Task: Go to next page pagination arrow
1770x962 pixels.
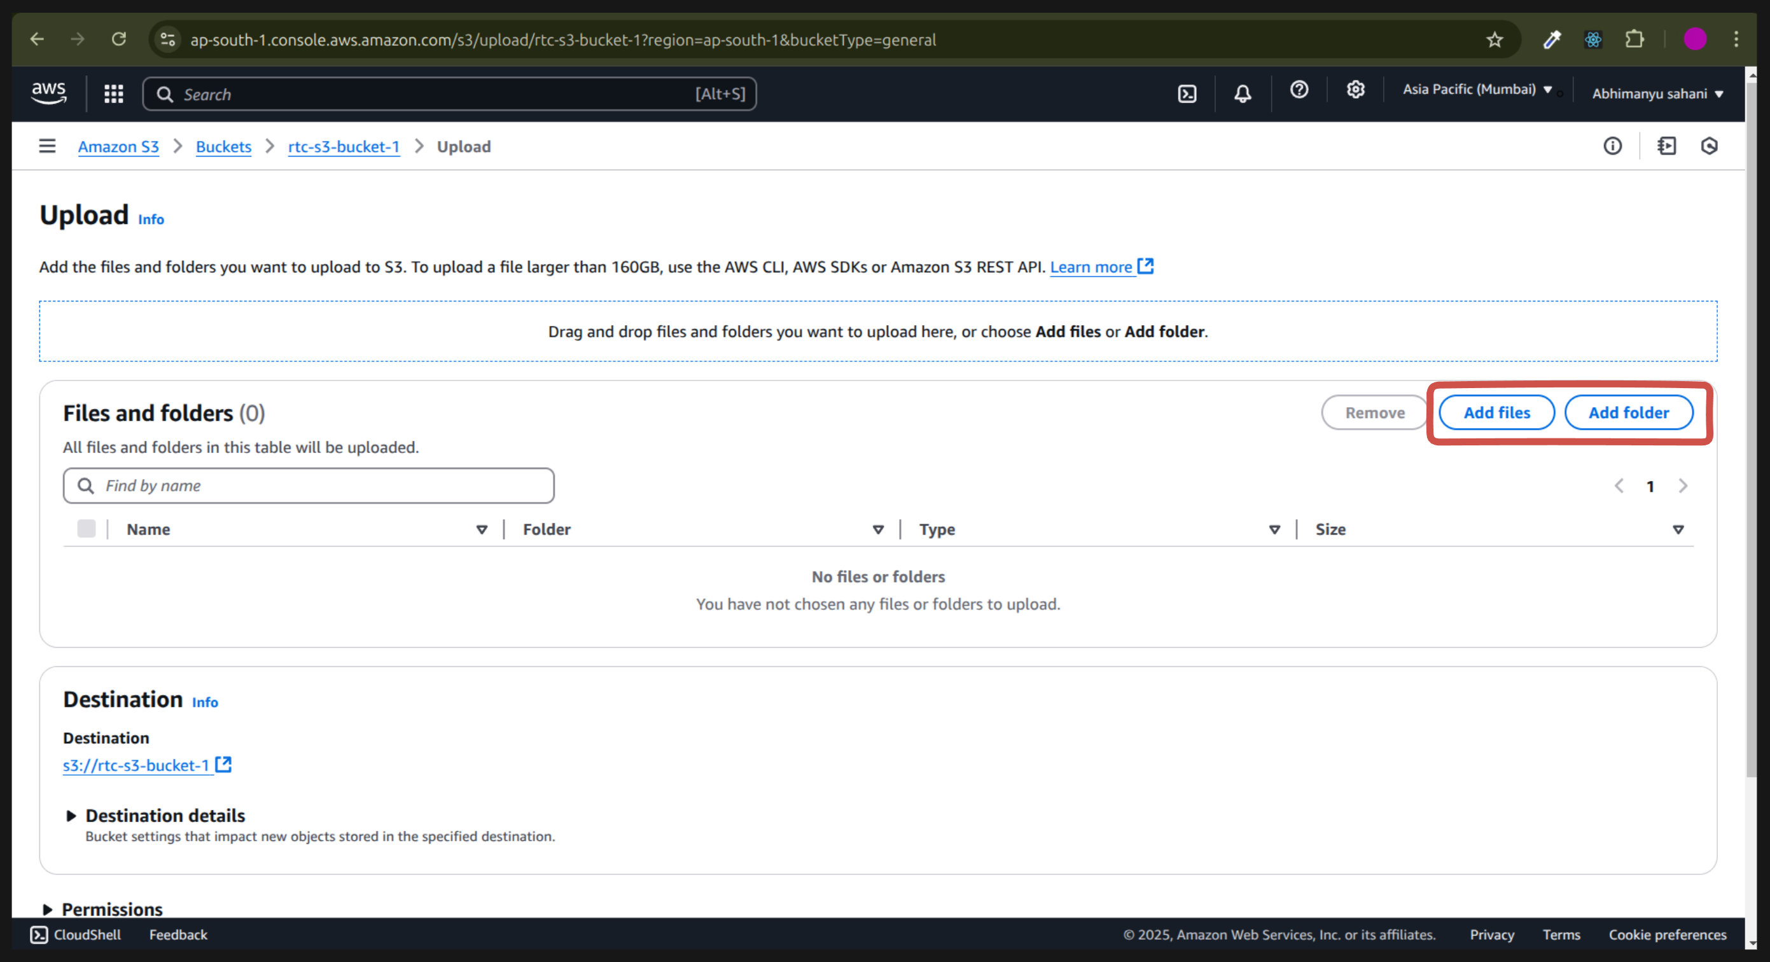Action: click(x=1683, y=486)
